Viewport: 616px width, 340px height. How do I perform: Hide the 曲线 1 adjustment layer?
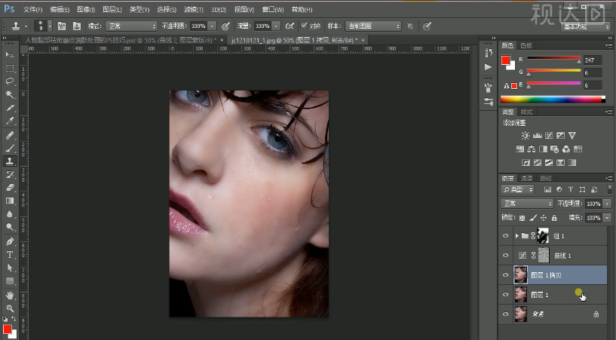(506, 256)
